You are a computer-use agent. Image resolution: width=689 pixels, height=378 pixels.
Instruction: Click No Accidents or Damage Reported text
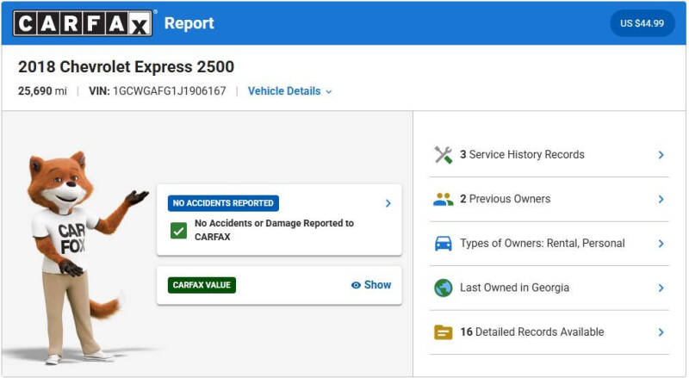tap(274, 230)
